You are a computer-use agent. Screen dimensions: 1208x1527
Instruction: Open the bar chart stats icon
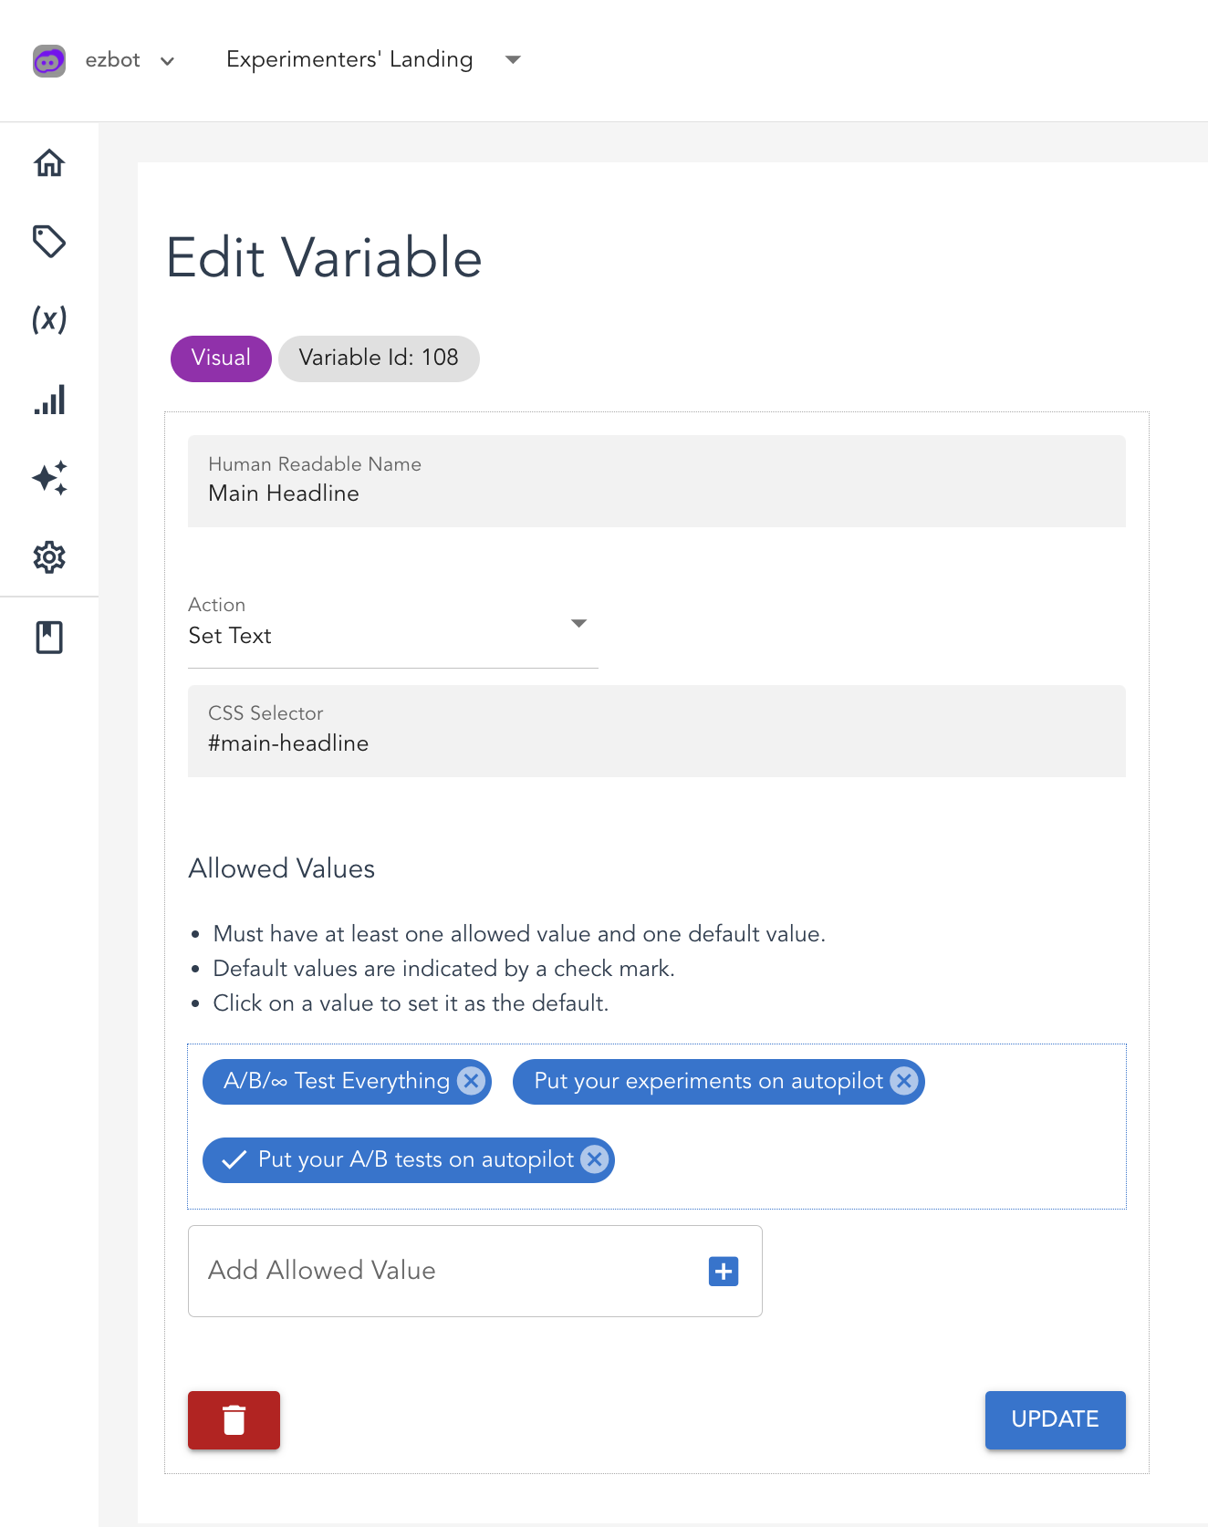pyautogui.click(x=49, y=400)
